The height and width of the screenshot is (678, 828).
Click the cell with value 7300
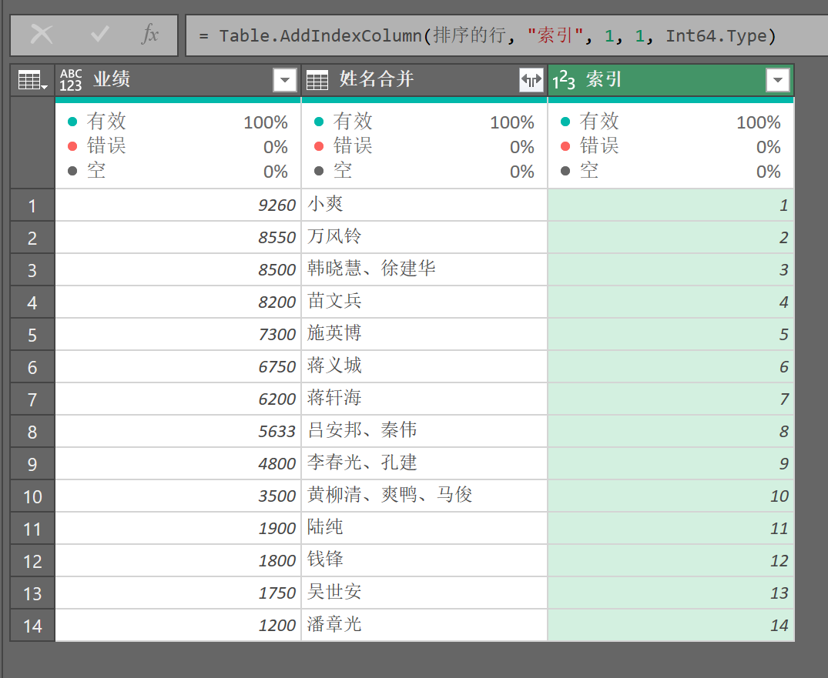(x=178, y=335)
